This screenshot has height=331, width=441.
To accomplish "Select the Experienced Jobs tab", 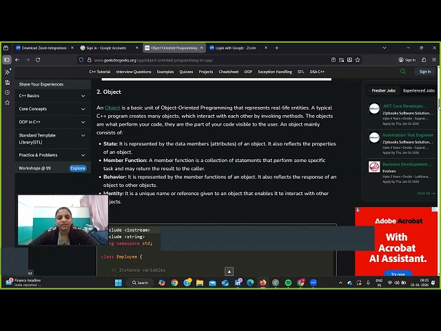I will point(419,90).
